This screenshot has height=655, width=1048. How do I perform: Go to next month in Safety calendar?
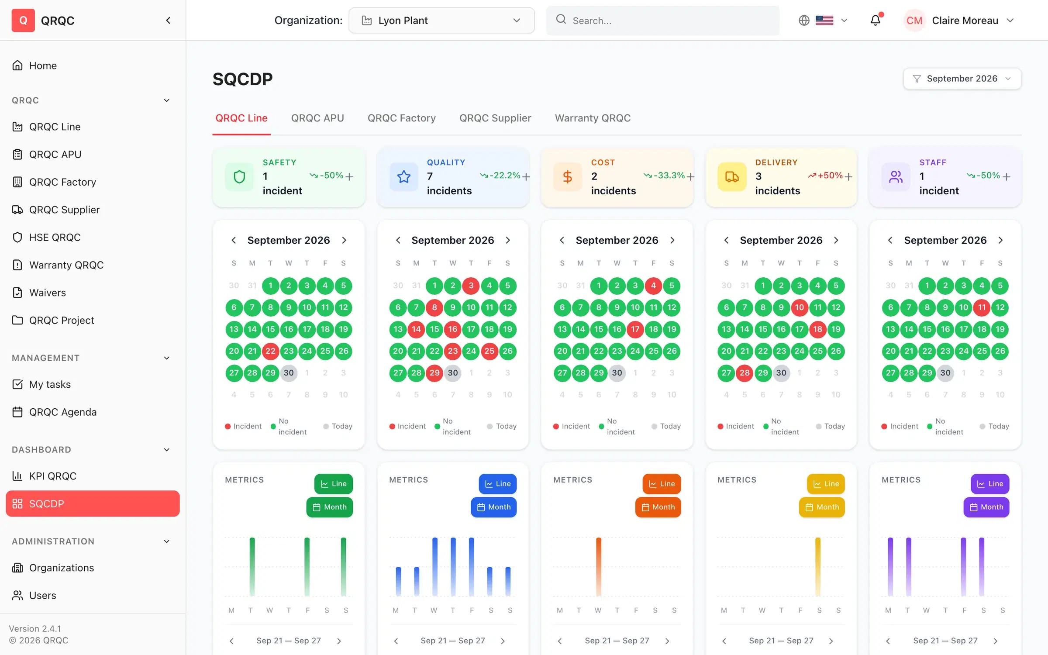(x=344, y=240)
